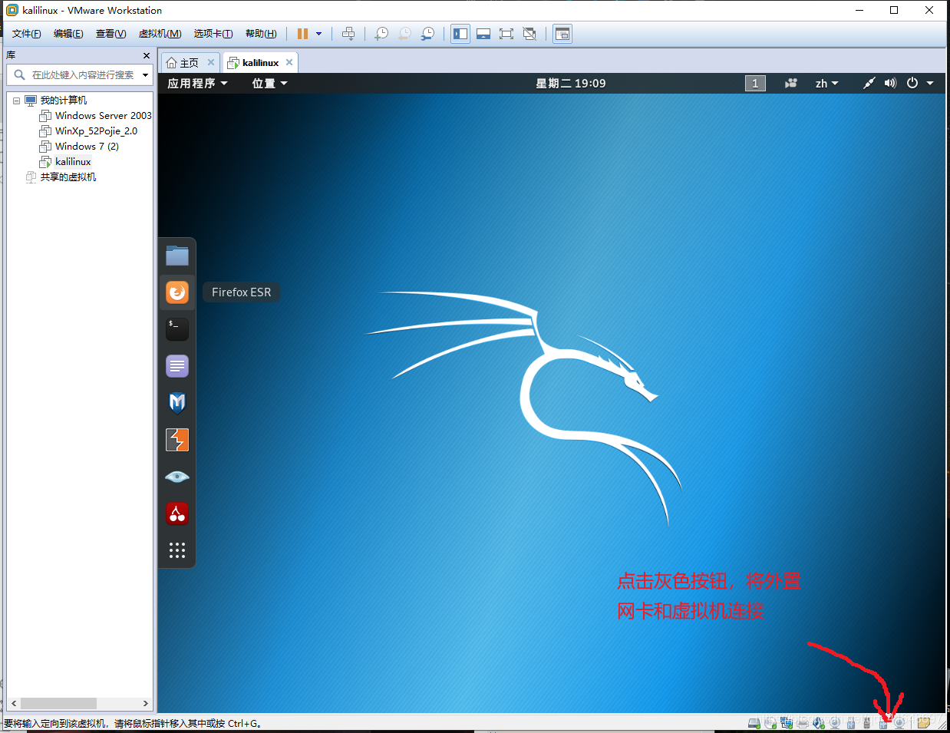Send Ctrl+Alt+Del to the guest
This screenshot has width=950, height=733.
348,34
